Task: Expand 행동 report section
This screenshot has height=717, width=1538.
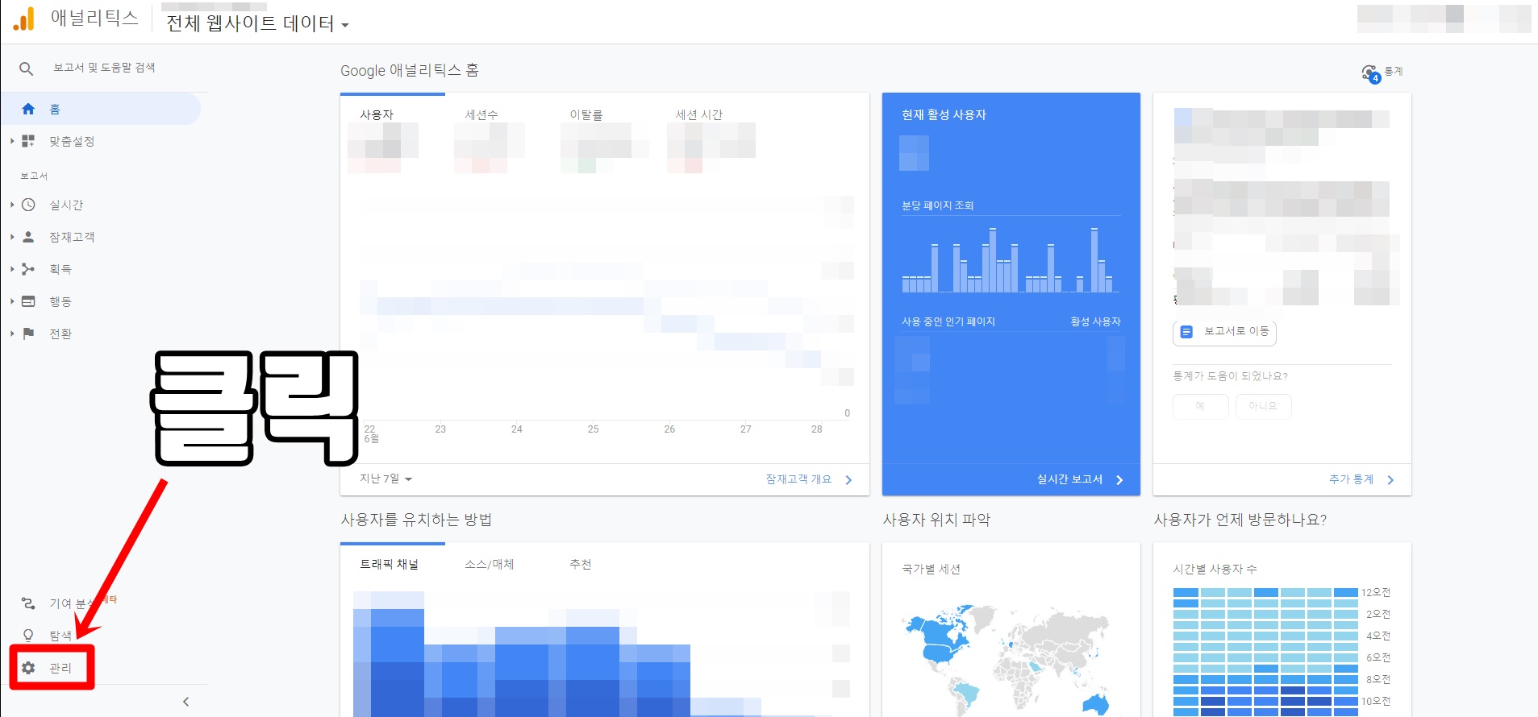Action: pos(12,301)
